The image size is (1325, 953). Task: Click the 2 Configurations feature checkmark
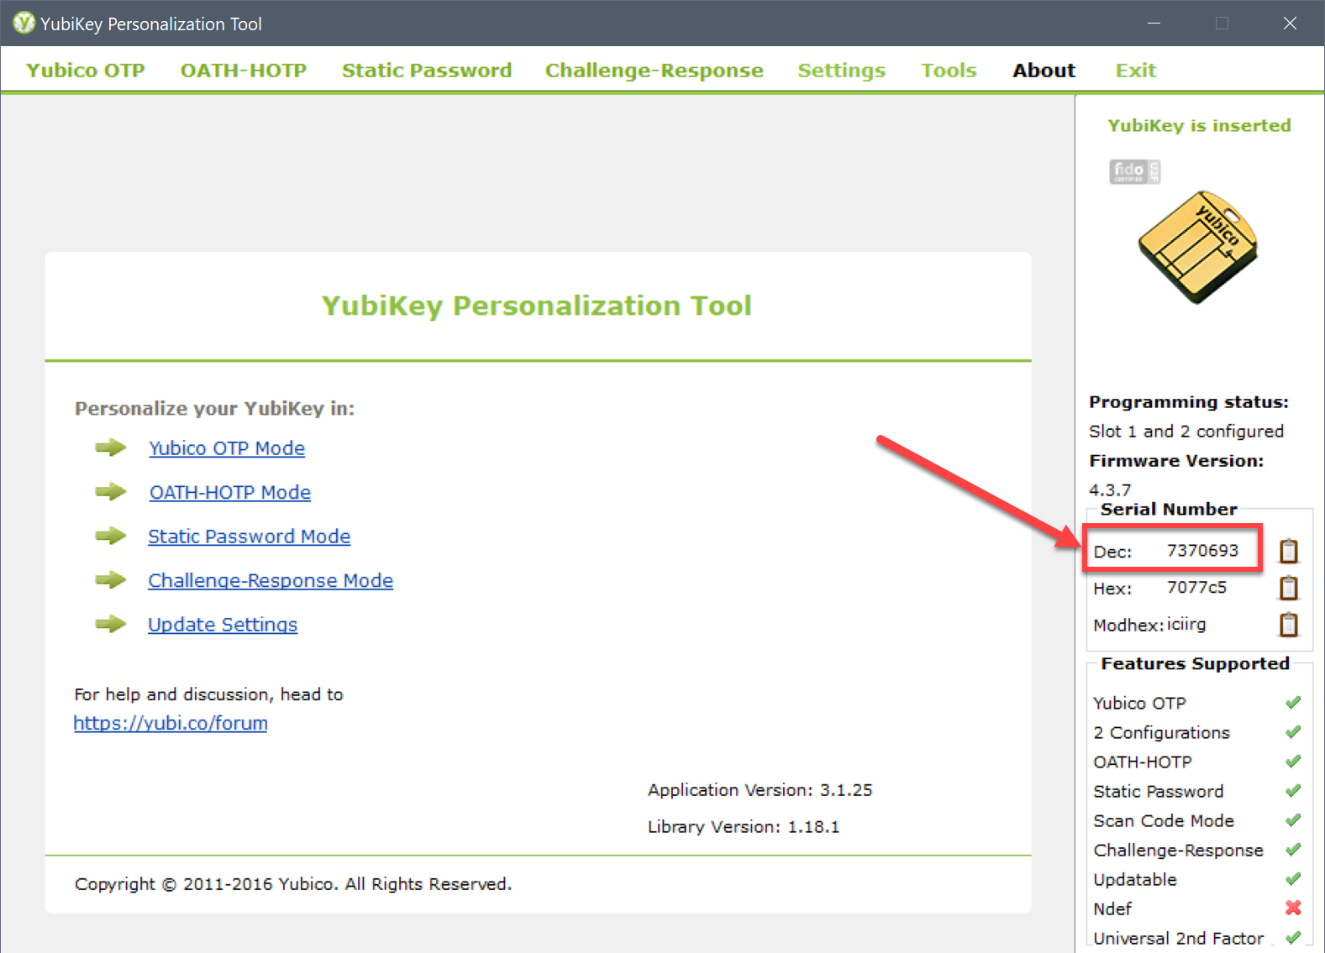(1293, 732)
